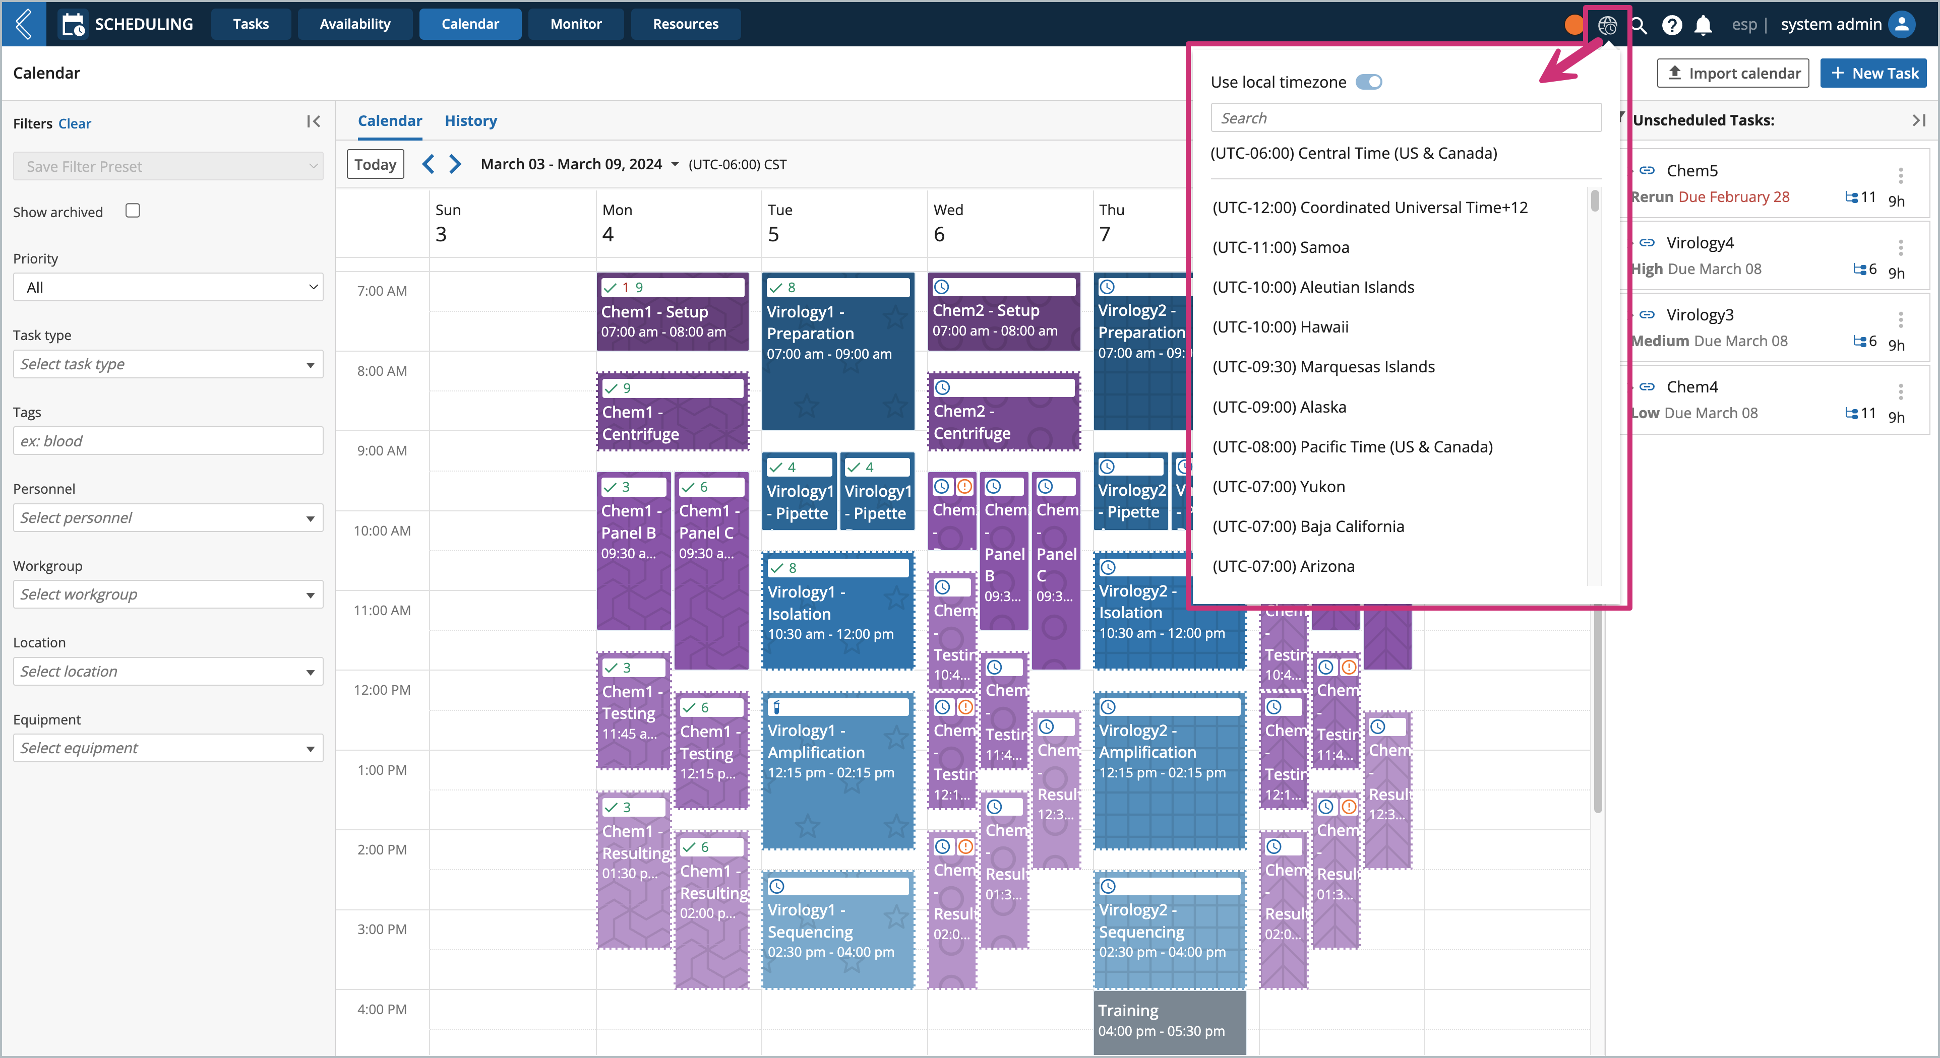Select the Marquesas Islands timezone
The image size is (1940, 1058).
coord(1324,367)
